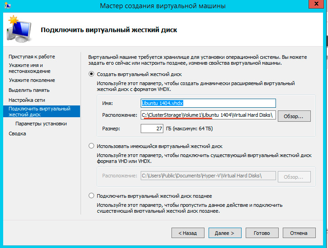Select 'Использовать имеющийся виртуальный жесткий диск' option
Screen dimensions: 328x248
91,146
